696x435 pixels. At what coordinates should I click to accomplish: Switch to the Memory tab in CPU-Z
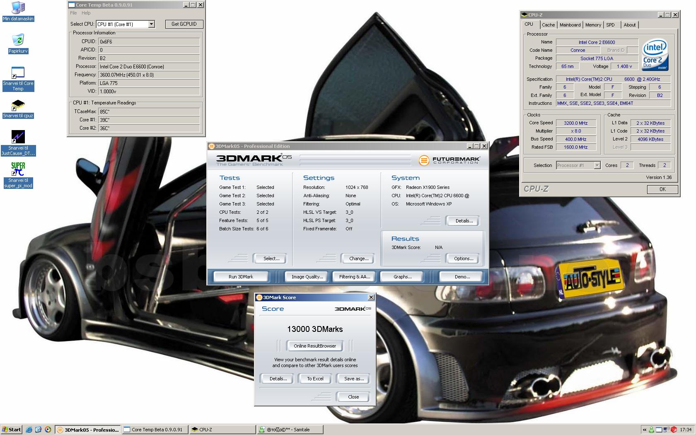coord(593,25)
